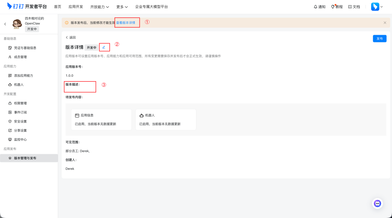Click the edit pencil next to 版本详情

(x=104, y=47)
